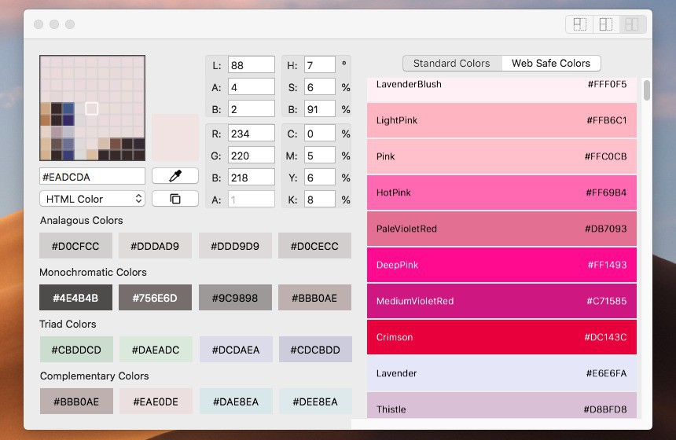Screen dimensions: 676x440
Task: Click the #EADCDA hex code field
Action: [92, 176]
